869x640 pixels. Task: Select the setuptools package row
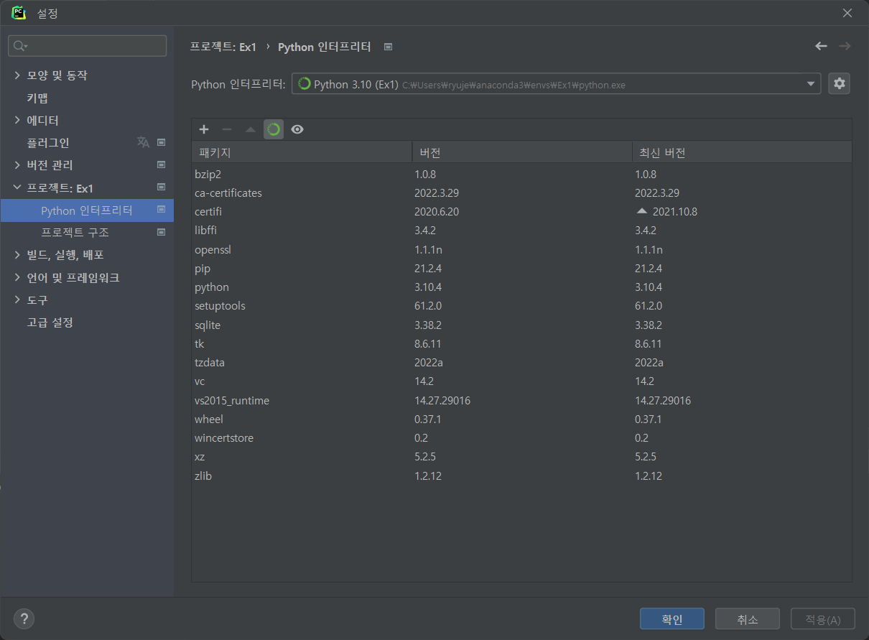(x=521, y=306)
